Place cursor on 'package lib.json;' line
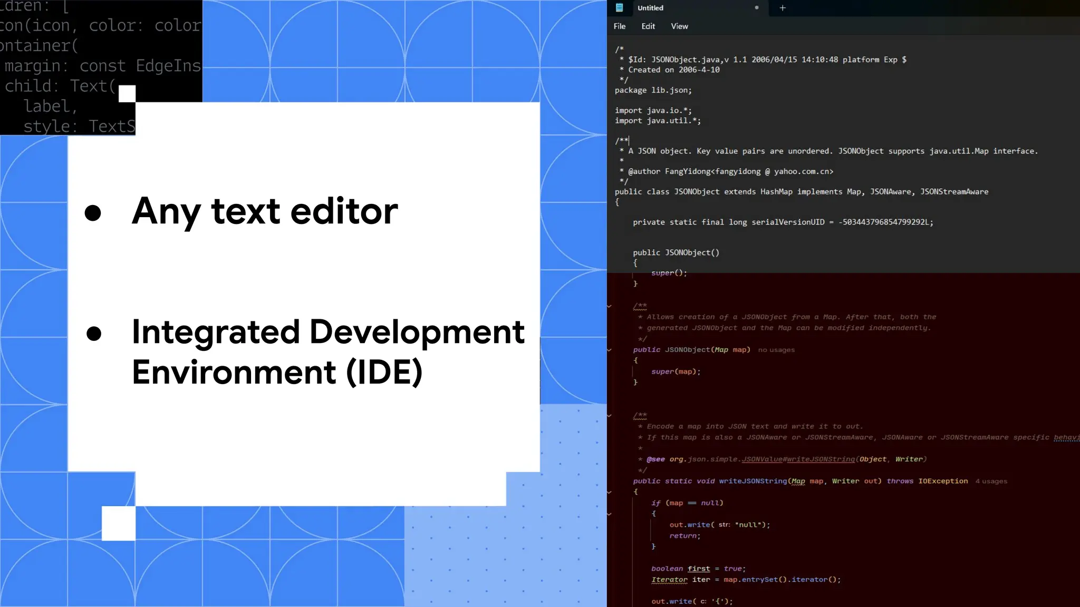The image size is (1080, 607). 653,90
